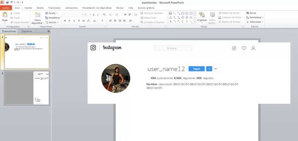Screen dimensions: 298x141
Task: Click Buscar in the Edición group
Action: 251,13
